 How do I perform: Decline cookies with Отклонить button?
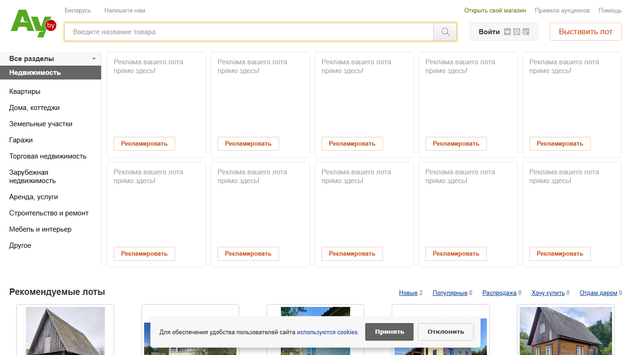(x=446, y=332)
